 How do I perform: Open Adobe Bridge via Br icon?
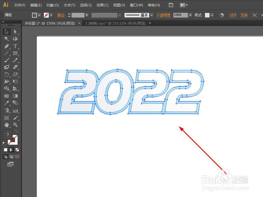coord(171,5)
